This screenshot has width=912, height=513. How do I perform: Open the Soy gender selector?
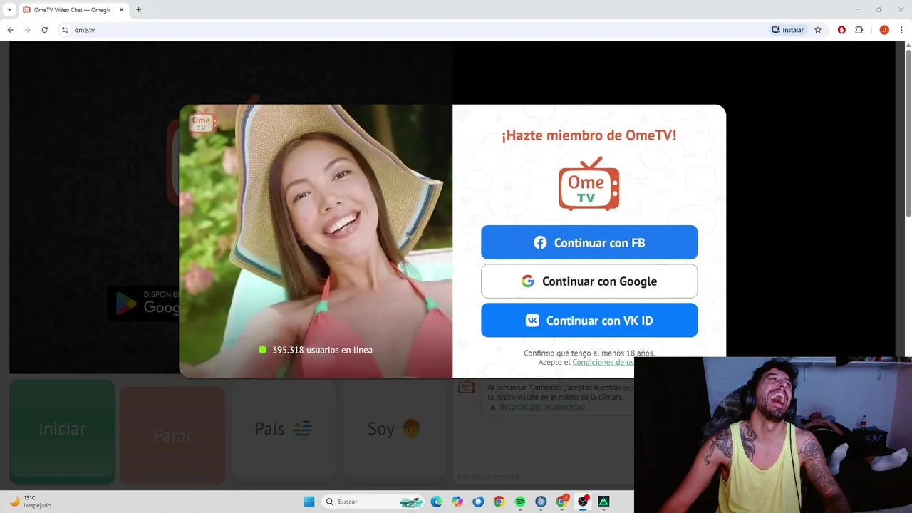click(x=394, y=429)
